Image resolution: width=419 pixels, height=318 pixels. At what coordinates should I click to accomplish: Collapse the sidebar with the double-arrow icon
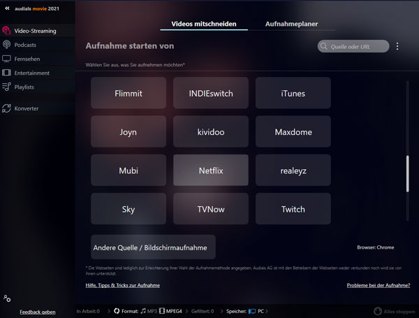pyautogui.click(x=7, y=8)
